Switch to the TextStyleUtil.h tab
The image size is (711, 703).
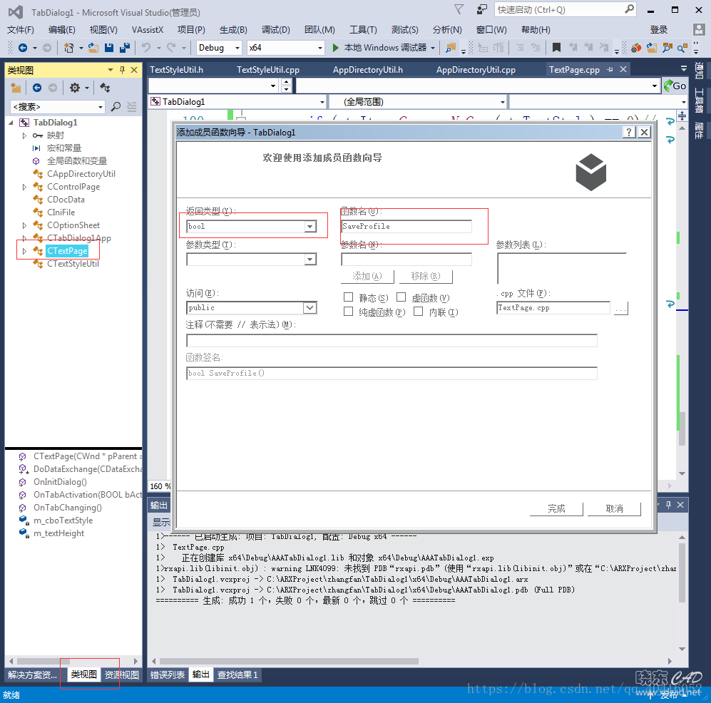[x=176, y=69]
